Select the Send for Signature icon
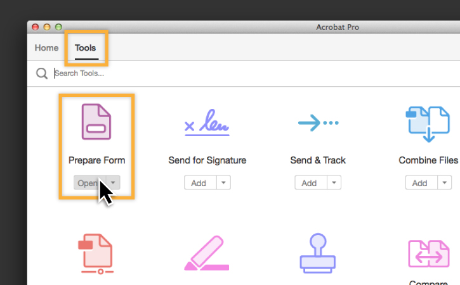The width and height of the screenshot is (460, 285). coord(207,122)
